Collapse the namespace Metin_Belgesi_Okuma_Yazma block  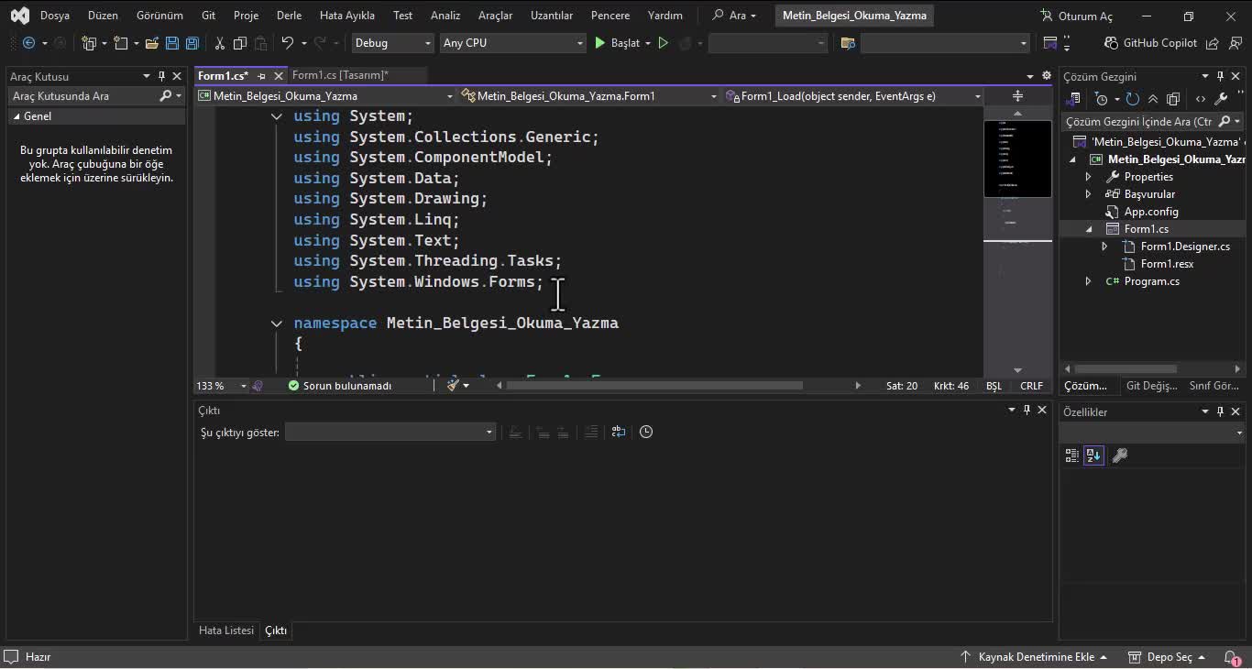[276, 324]
